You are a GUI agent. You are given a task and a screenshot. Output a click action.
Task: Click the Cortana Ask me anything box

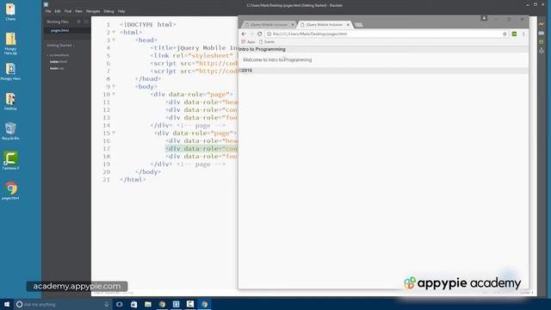63,304
